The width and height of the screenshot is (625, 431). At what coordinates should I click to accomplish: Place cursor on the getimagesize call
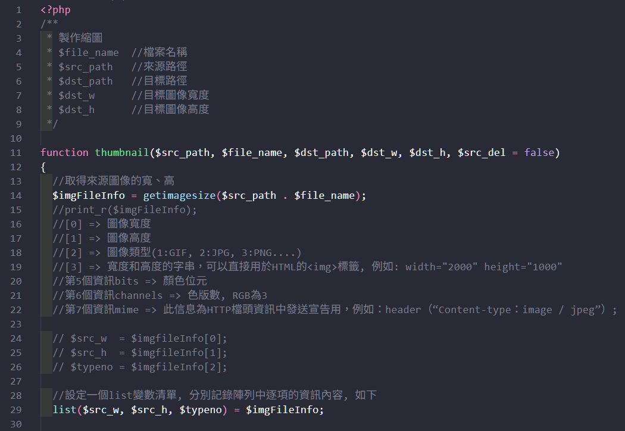click(179, 195)
